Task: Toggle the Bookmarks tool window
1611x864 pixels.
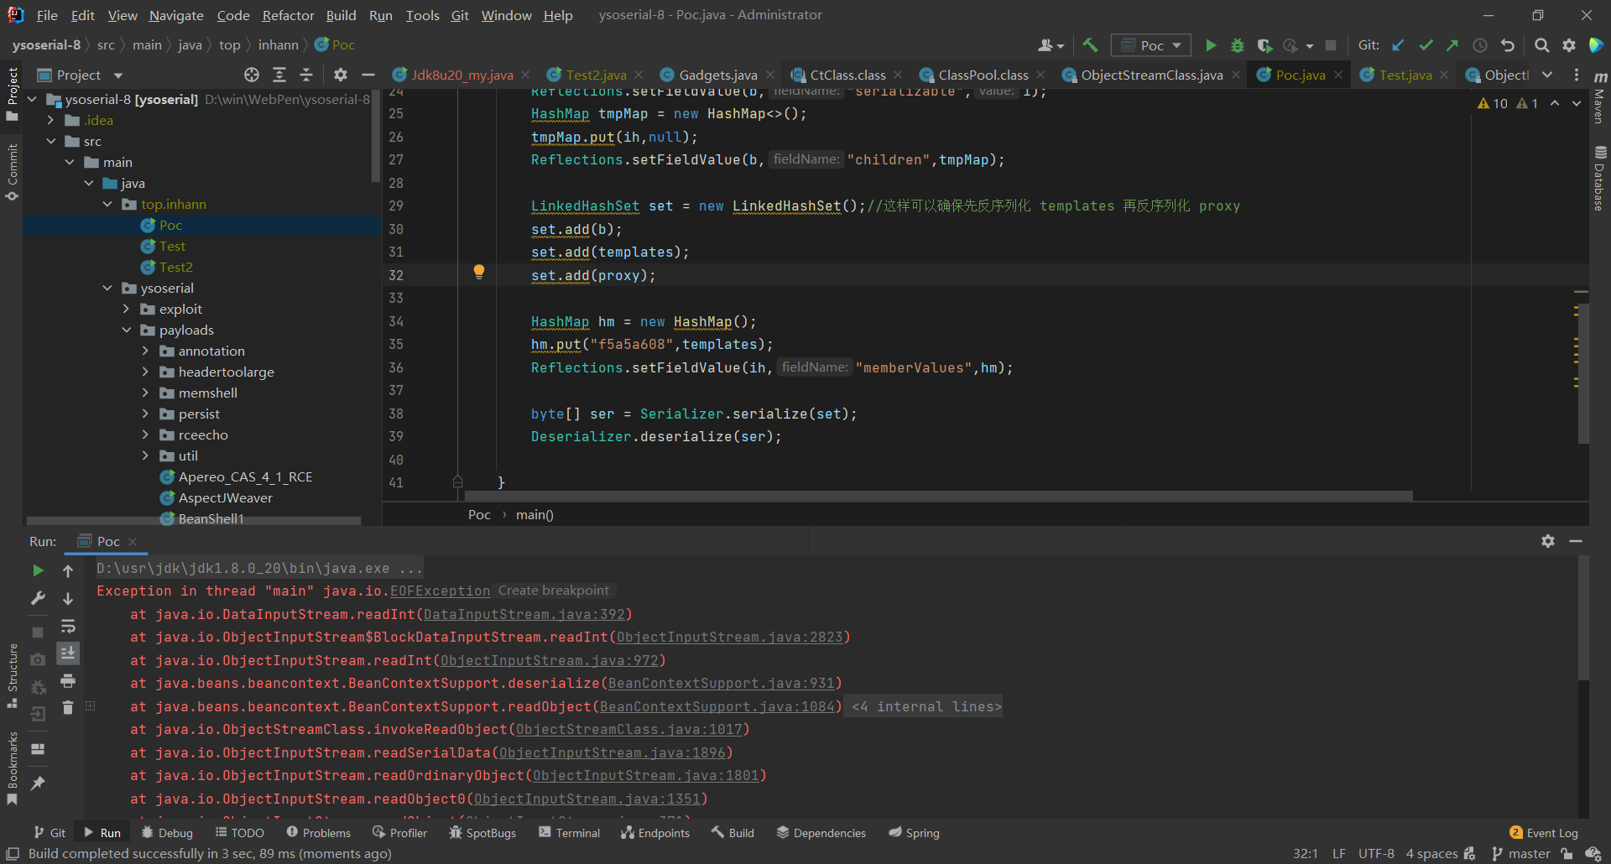Action: (x=12, y=768)
